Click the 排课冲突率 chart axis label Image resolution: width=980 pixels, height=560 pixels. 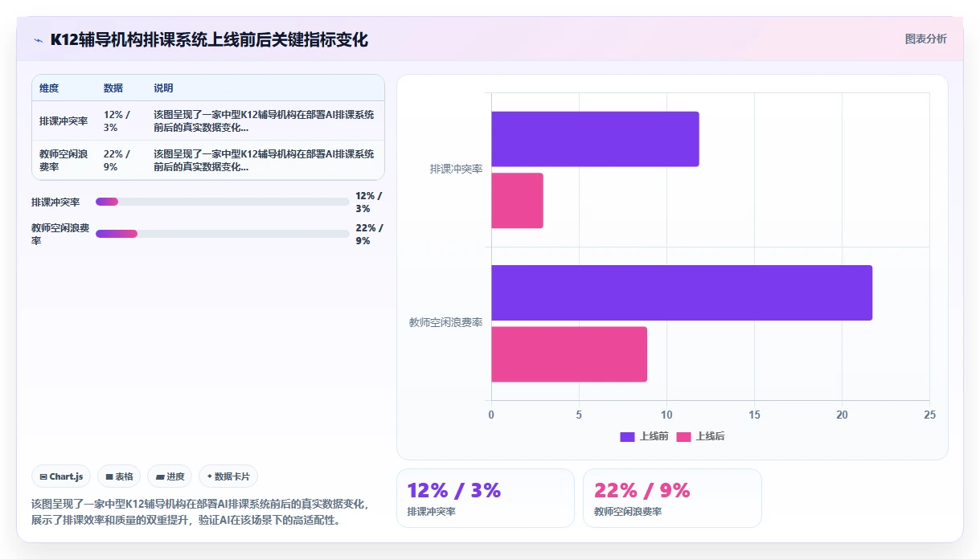point(456,170)
